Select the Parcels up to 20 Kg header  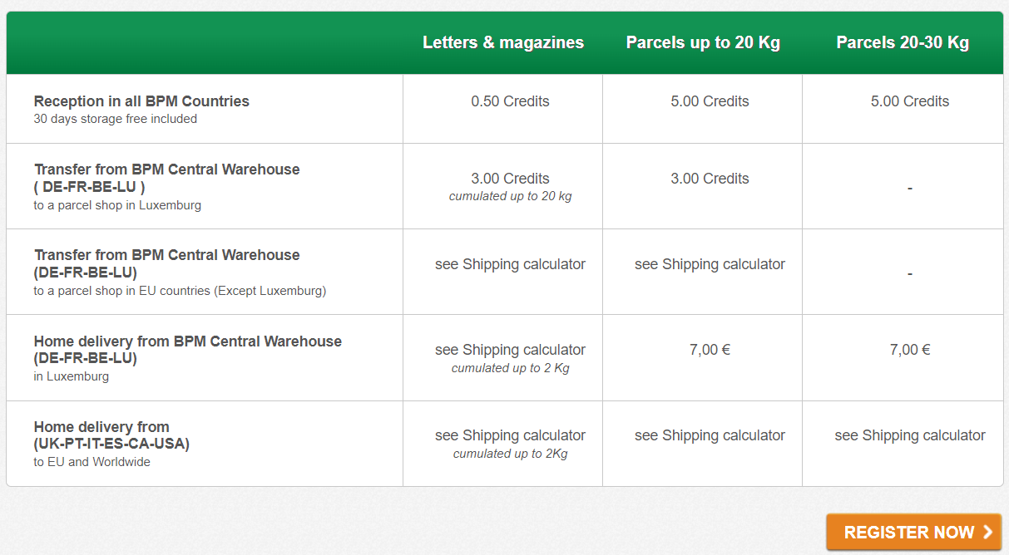click(703, 42)
